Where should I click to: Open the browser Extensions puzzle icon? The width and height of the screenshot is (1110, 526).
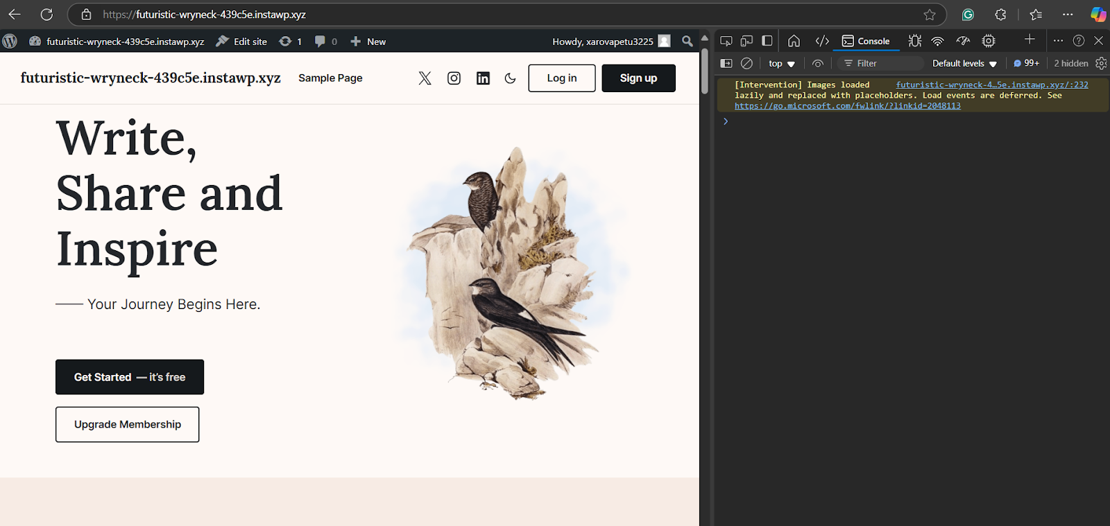pos(1000,15)
